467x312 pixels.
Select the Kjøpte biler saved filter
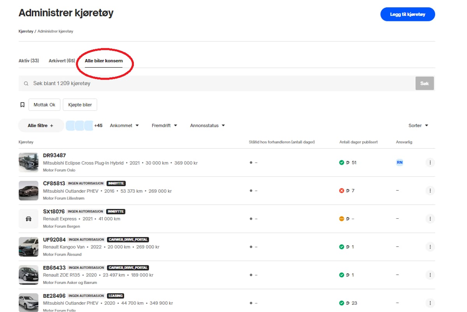80,105
